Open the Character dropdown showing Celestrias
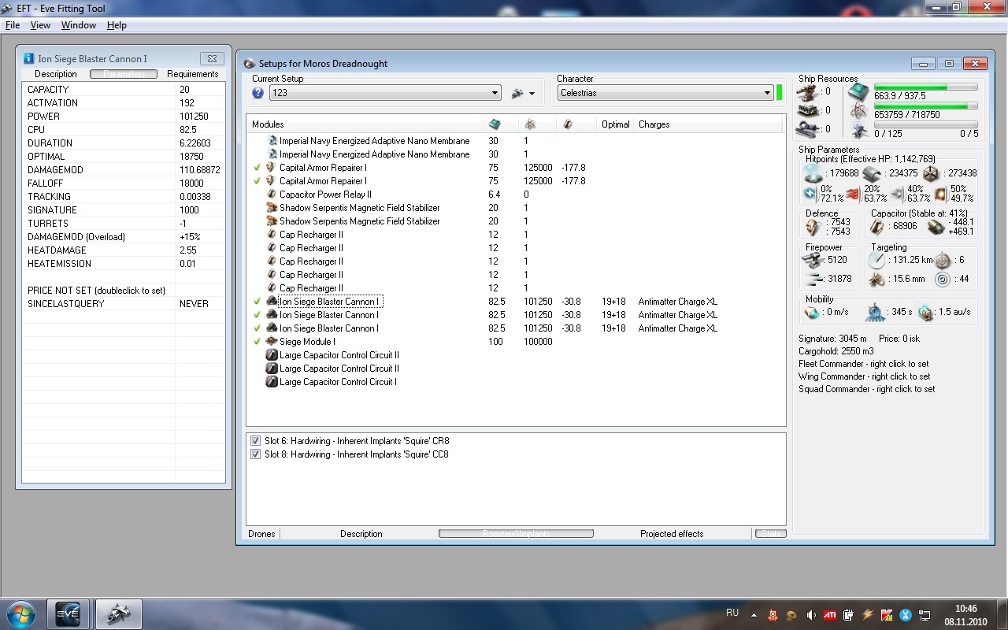 (x=665, y=93)
